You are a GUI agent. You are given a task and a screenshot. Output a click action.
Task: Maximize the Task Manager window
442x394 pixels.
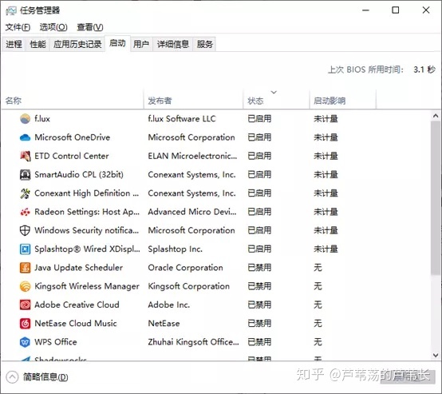click(x=396, y=10)
